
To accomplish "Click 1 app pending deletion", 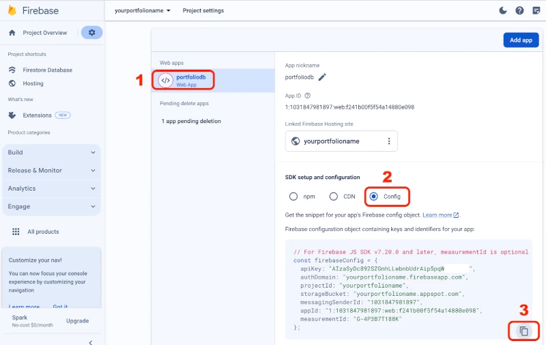I will tap(191, 121).
